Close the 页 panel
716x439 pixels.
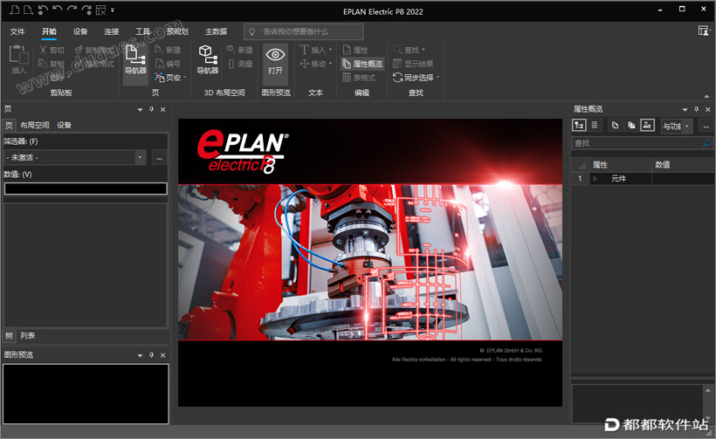163,109
